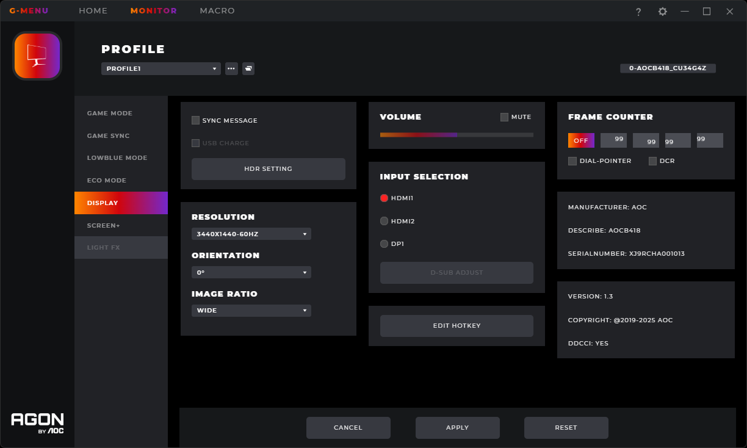Enable the Dial-Pointer checkbox
Screen dimensions: 747x448
pyautogui.click(x=572, y=161)
